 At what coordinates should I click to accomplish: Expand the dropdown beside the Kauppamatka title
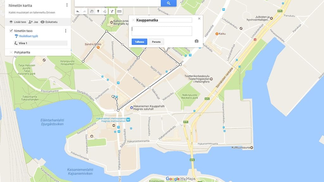(133, 20)
